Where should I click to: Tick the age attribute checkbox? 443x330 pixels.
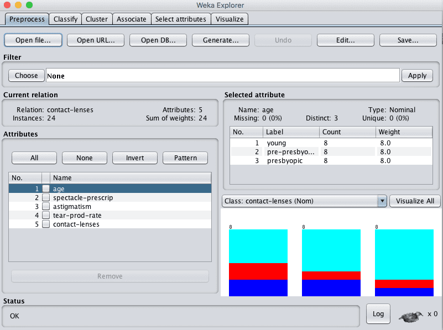coord(46,188)
